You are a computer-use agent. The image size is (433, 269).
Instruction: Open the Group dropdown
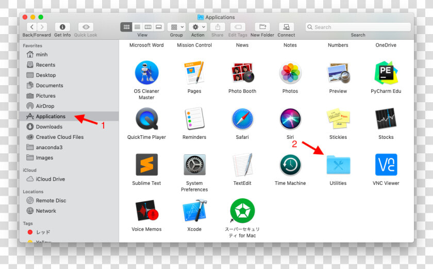click(x=176, y=27)
